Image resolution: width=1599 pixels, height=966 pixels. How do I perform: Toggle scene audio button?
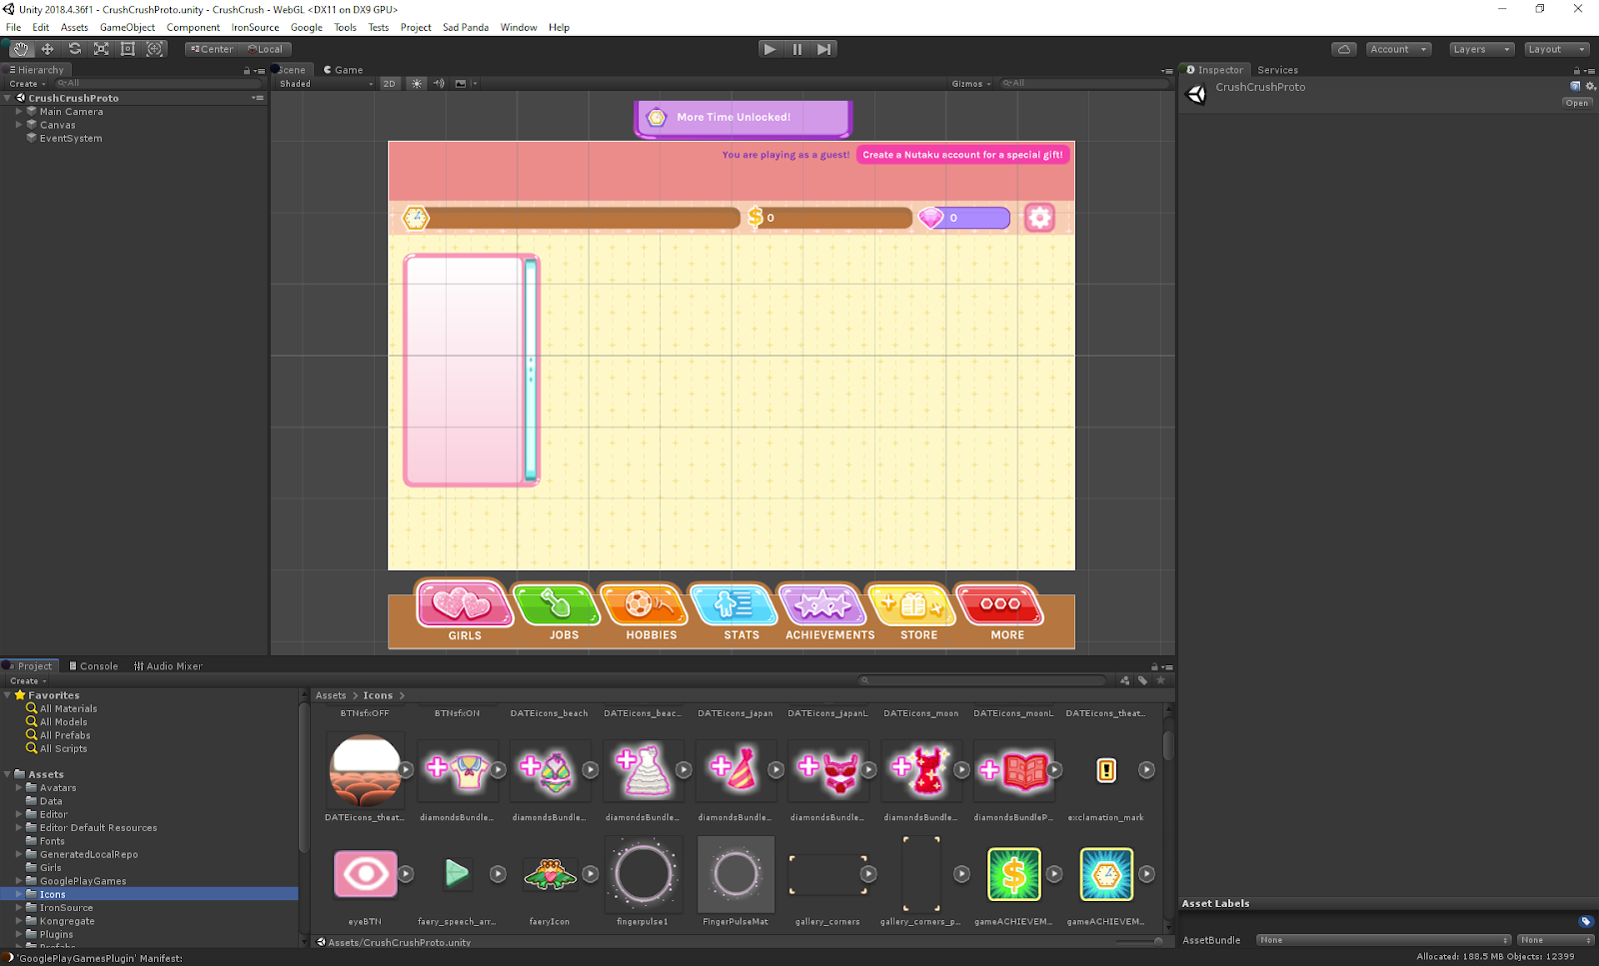pyautogui.click(x=439, y=84)
